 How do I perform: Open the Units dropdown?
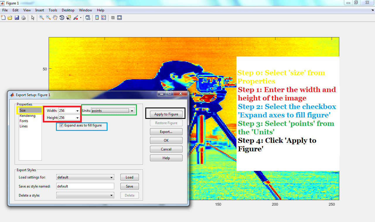point(132,110)
